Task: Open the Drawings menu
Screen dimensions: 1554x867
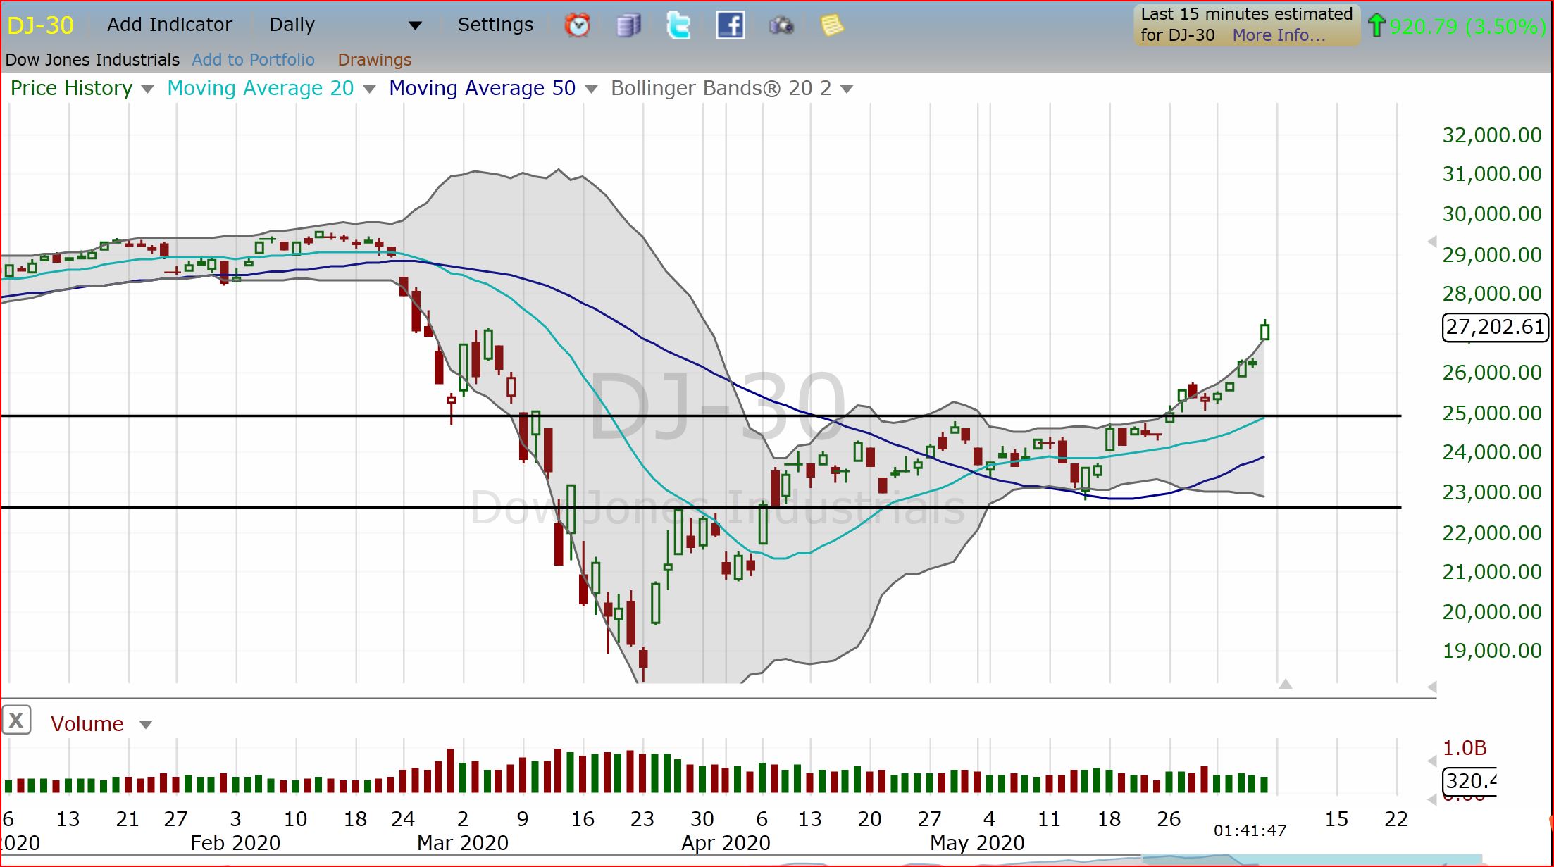Action: coord(374,60)
